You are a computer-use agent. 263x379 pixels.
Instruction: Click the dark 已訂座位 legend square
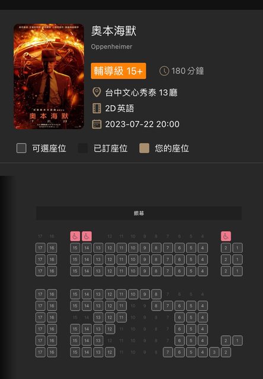point(83,148)
